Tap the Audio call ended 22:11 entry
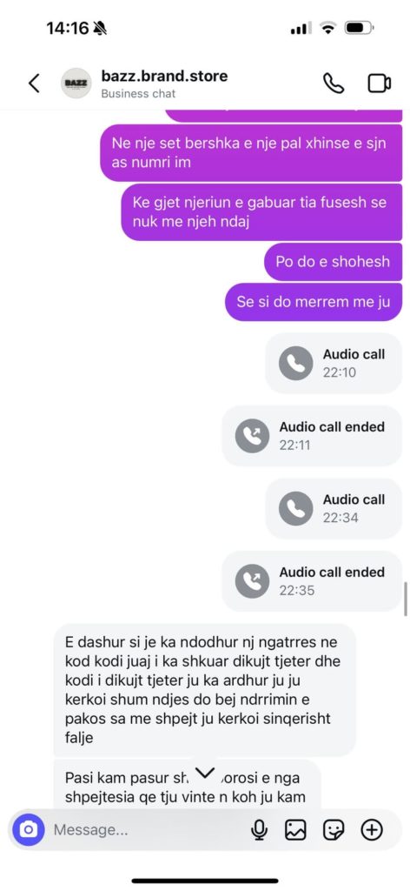This screenshot has height=891, width=410. coord(312,436)
